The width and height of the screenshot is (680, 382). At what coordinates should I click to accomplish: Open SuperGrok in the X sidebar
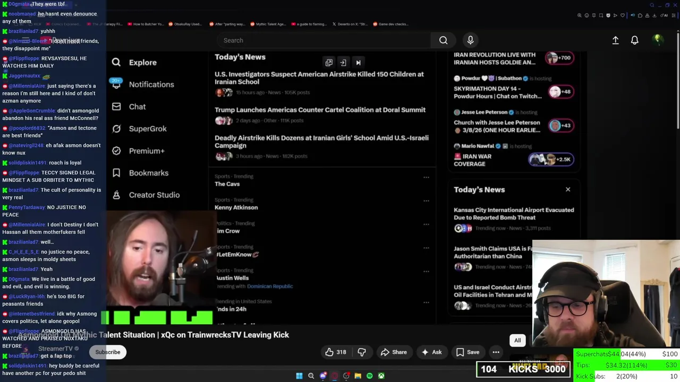[139, 129]
